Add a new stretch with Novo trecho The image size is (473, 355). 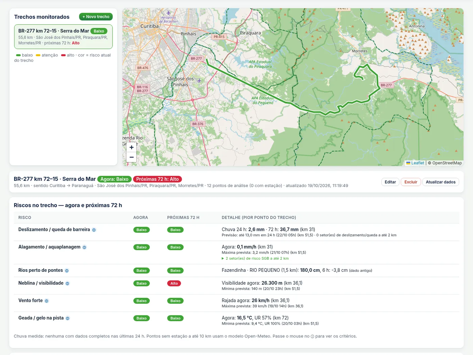tap(96, 17)
